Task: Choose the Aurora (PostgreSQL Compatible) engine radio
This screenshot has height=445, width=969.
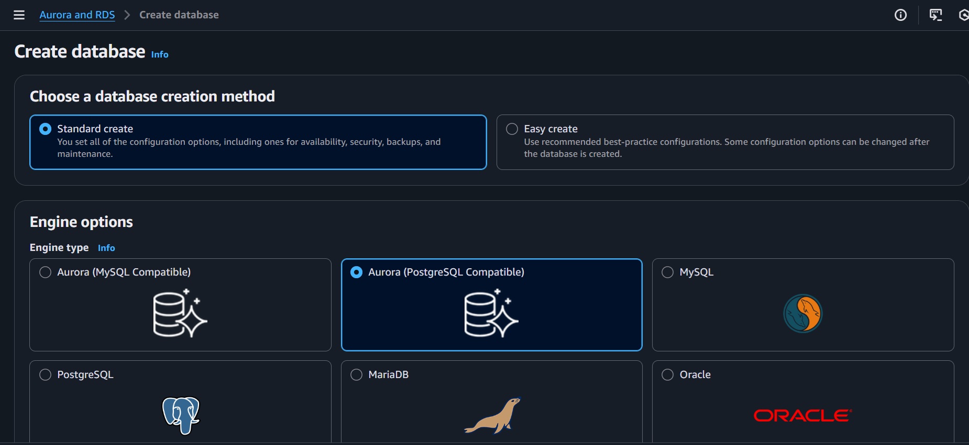Action: pyautogui.click(x=357, y=272)
